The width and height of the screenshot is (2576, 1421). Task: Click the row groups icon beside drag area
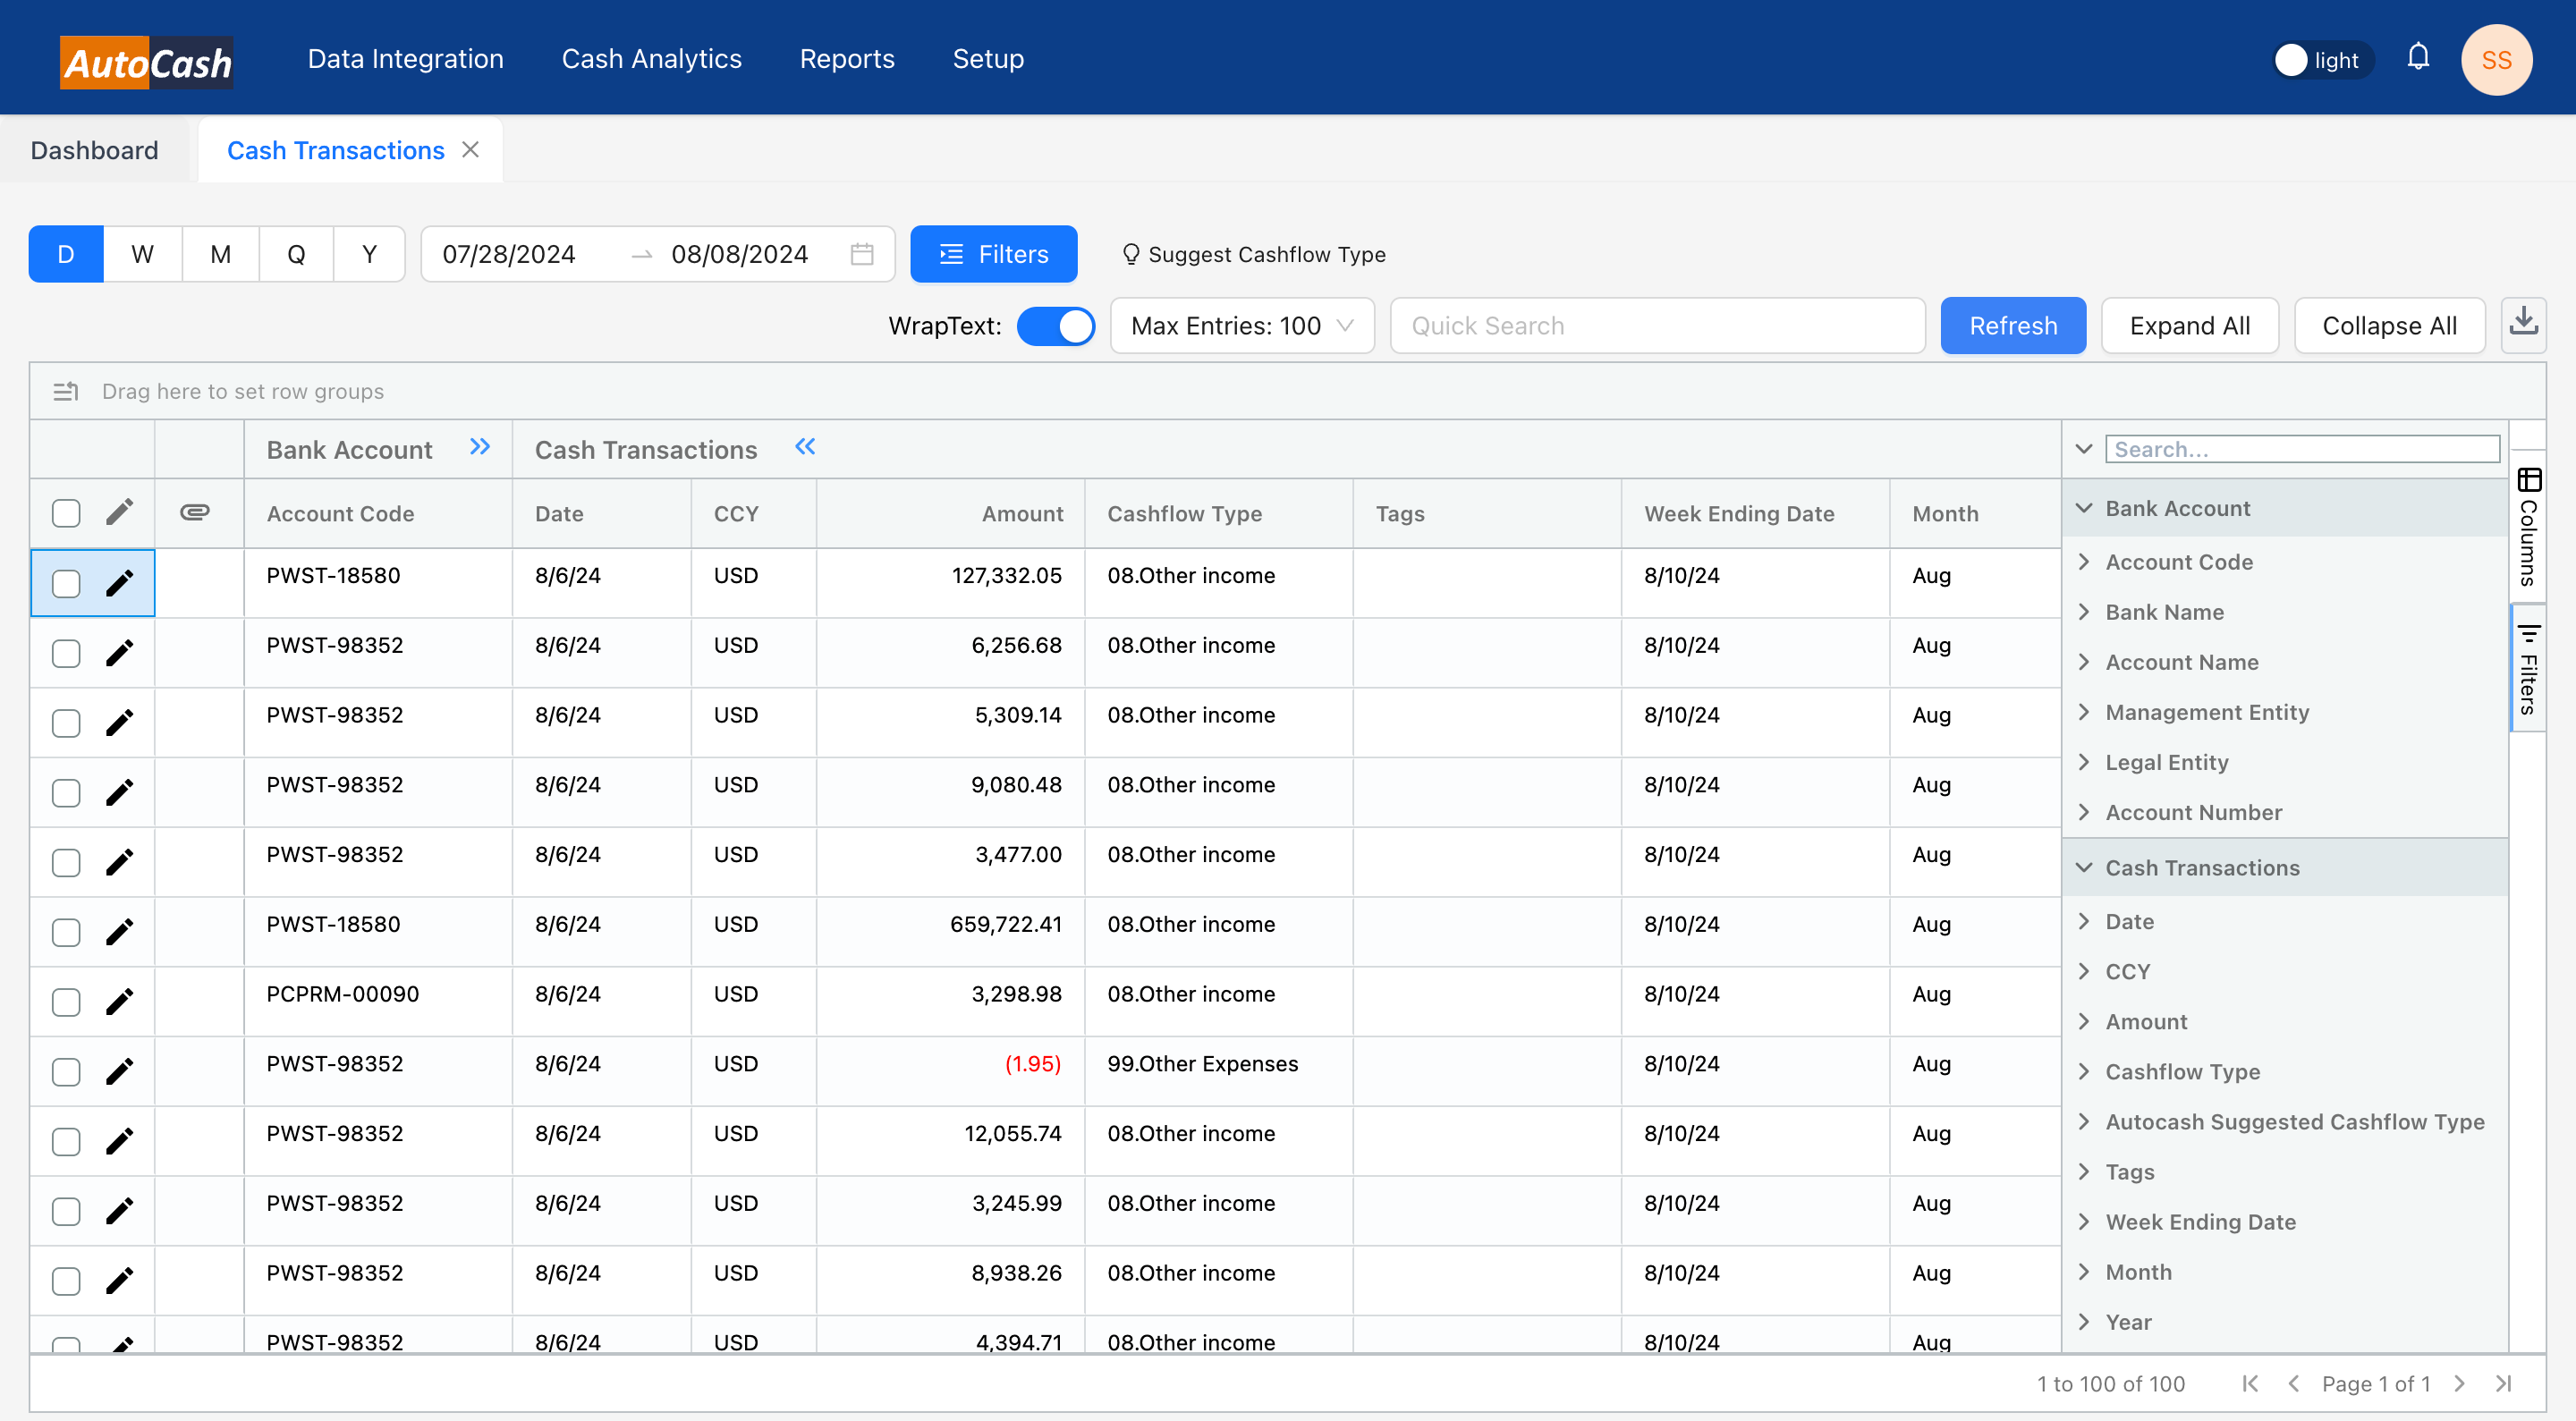tap(65, 391)
